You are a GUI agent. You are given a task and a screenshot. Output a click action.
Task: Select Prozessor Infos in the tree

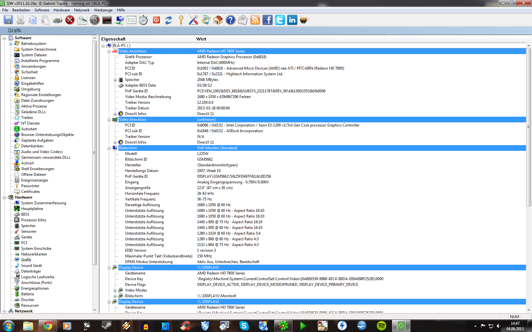coord(34,220)
